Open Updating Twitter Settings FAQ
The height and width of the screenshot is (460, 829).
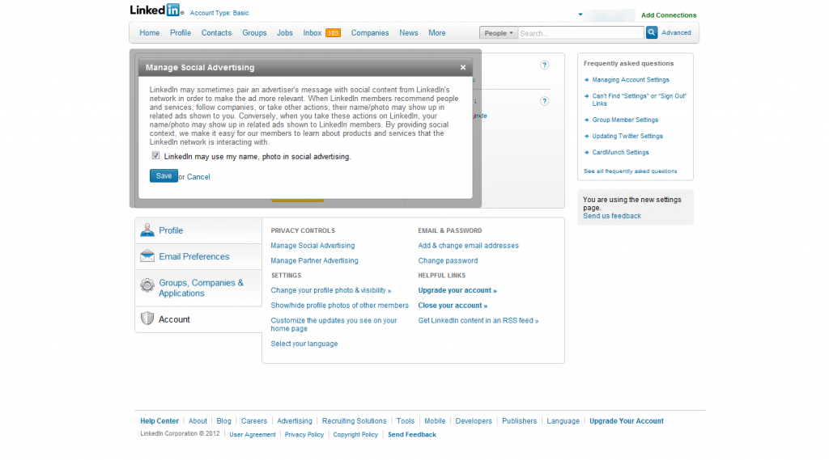tap(627, 137)
